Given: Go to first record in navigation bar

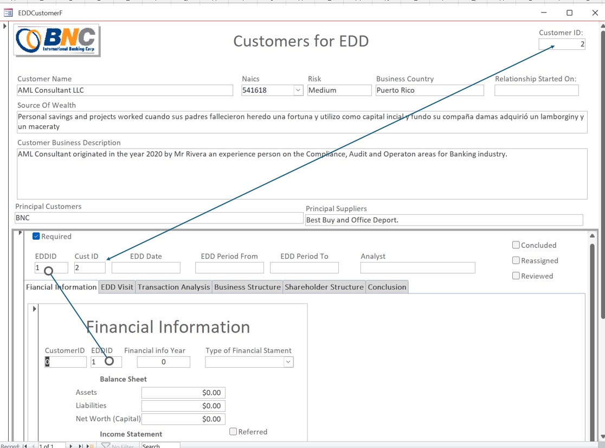Looking at the screenshot, I should pyautogui.click(x=25, y=446).
